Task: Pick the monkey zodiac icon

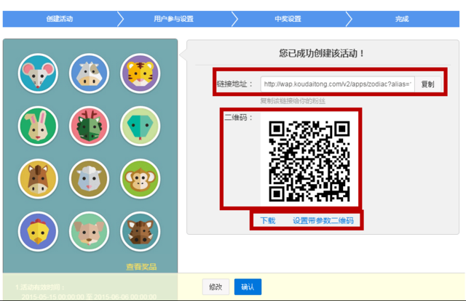Action: (x=141, y=179)
